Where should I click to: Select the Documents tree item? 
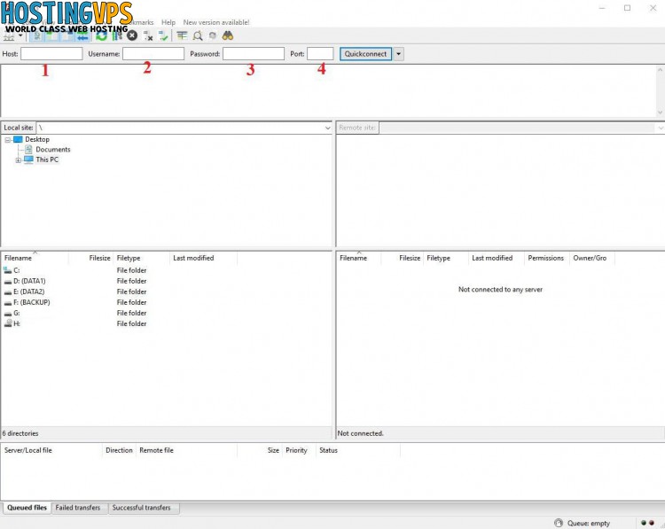53,149
